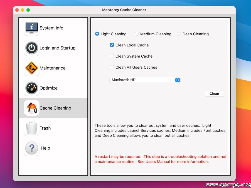
Task: Tick Clean All Users Caches
Action: [112, 67]
